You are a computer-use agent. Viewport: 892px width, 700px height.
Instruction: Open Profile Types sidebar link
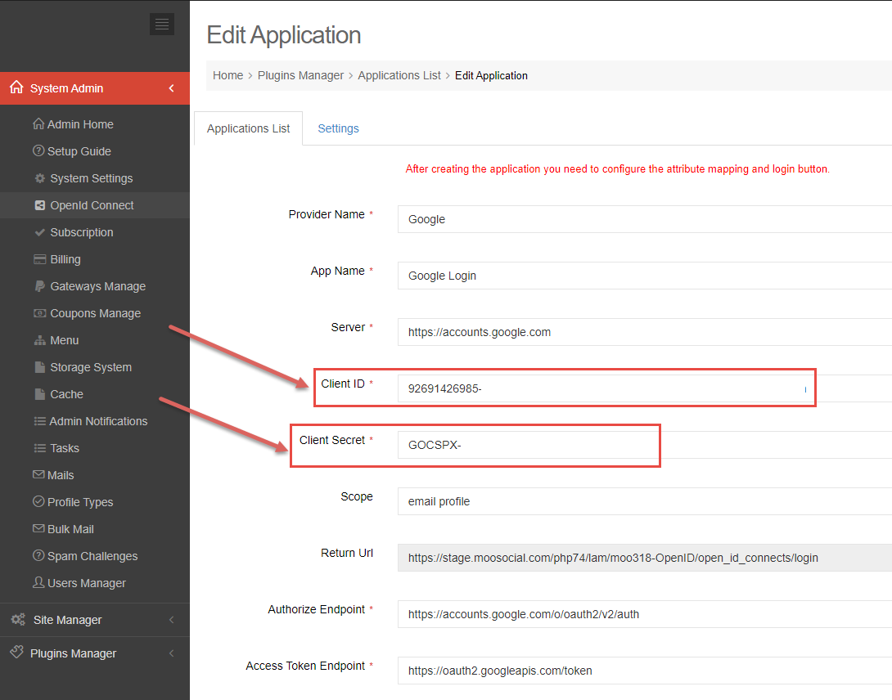80,502
